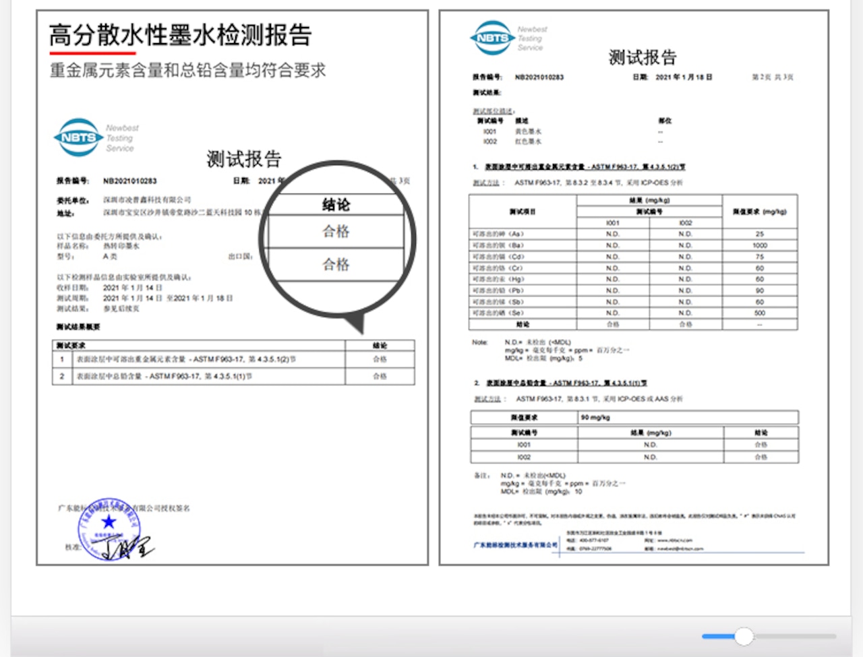The height and width of the screenshot is (657, 863).
Task: Click the heavy metal results table on right page
Action: pyautogui.click(x=633, y=262)
